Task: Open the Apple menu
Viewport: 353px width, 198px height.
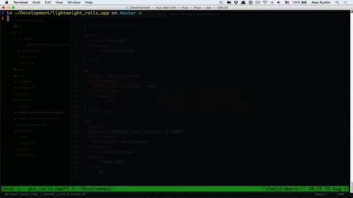Action: pyautogui.click(x=7, y=2)
